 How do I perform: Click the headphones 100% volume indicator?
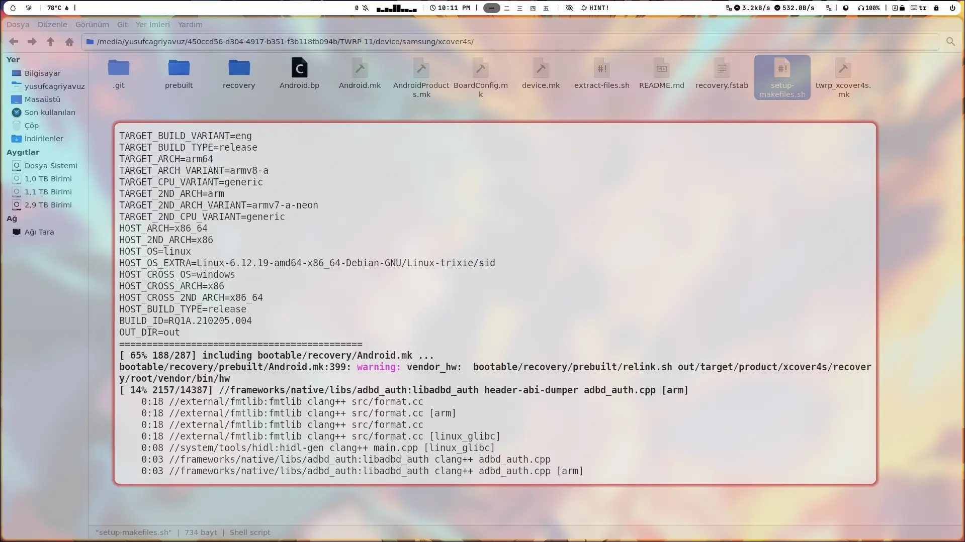click(868, 8)
